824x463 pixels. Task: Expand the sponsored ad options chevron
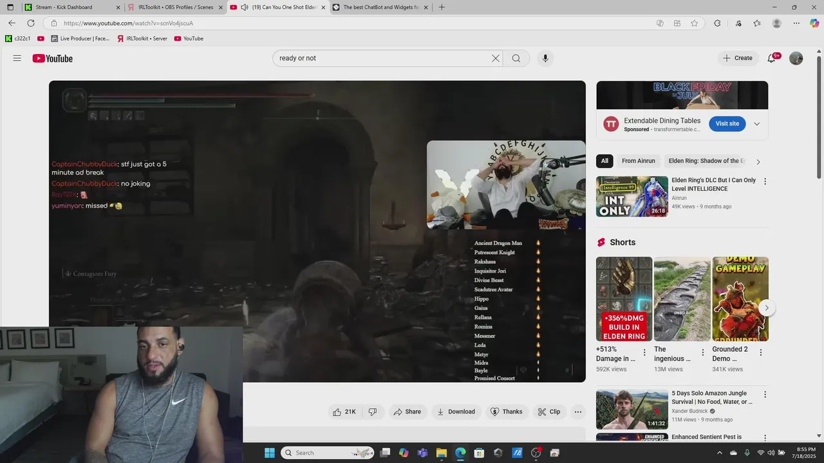(757, 123)
